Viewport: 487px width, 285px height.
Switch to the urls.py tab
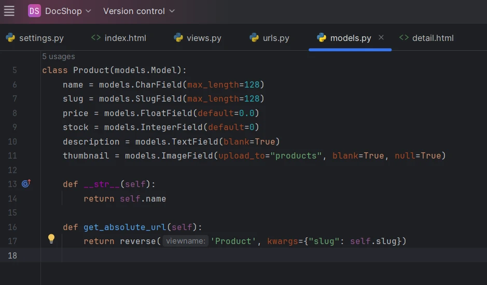coord(276,38)
